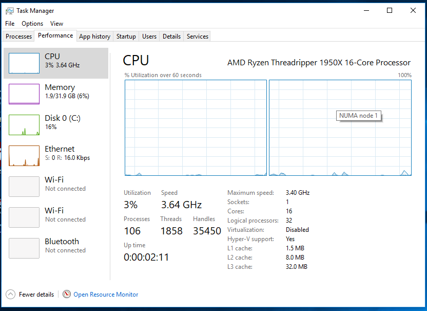Select the Memory mini graph thumbnail
Viewport: 427px width, 311px height.
coord(24,94)
